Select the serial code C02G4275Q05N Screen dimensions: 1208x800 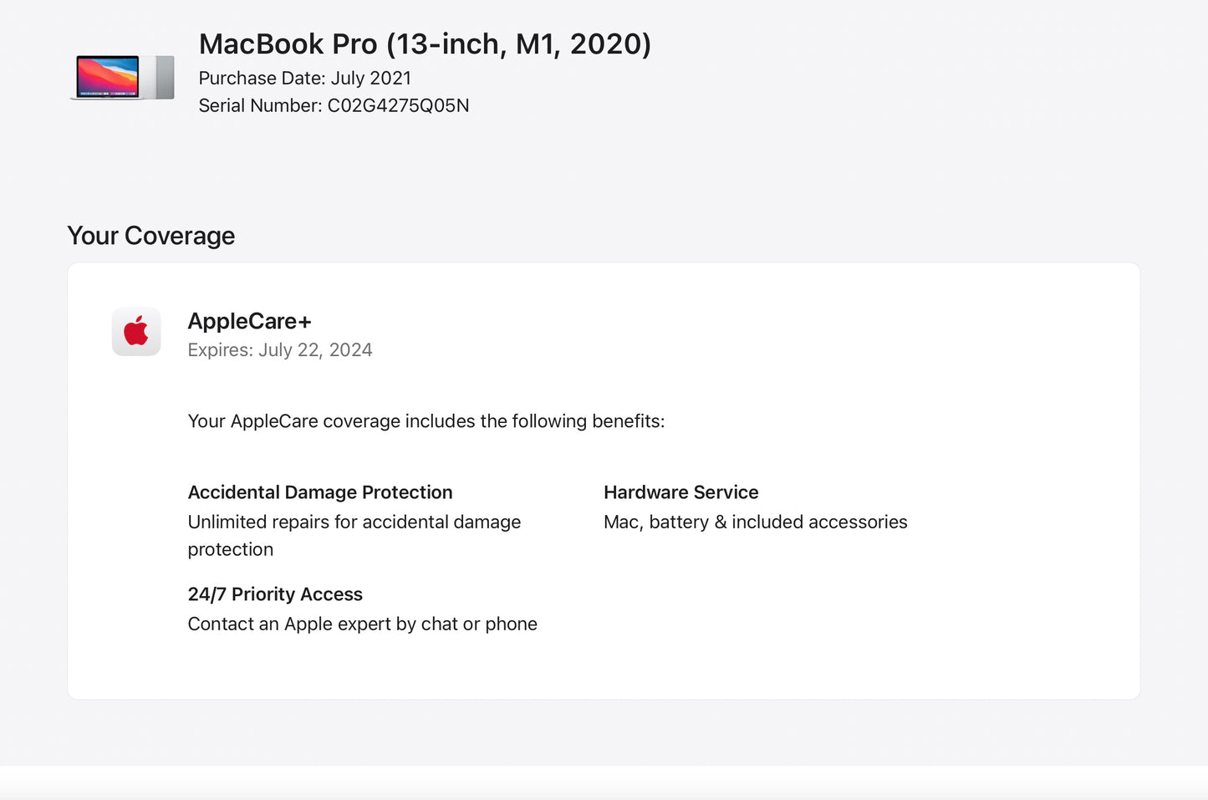point(398,106)
